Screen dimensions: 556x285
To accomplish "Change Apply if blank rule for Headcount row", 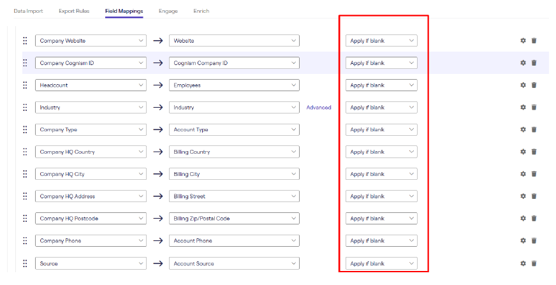I will click(x=381, y=85).
